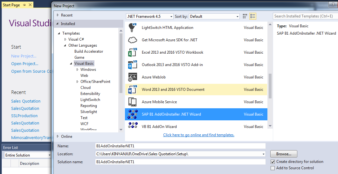Click the templates tree scroll down arrow
The image size is (338, 174).
(121, 130)
